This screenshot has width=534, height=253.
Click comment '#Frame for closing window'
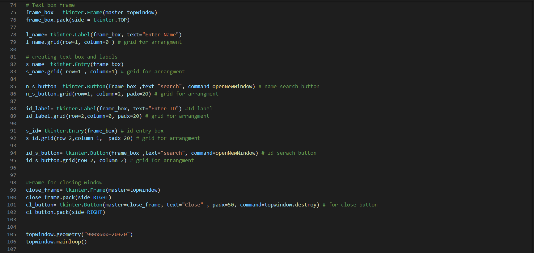[x=64, y=182]
